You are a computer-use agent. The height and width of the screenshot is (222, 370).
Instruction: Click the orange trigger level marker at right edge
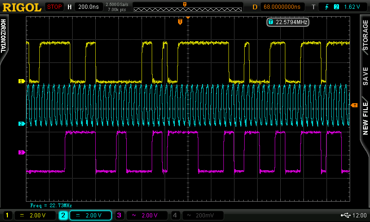point(354,105)
